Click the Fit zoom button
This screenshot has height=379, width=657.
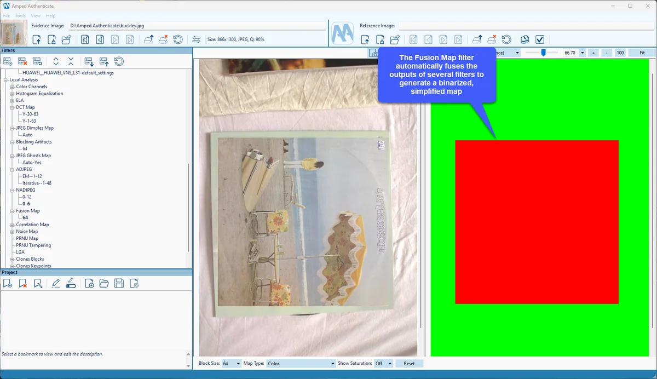[x=641, y=53]
